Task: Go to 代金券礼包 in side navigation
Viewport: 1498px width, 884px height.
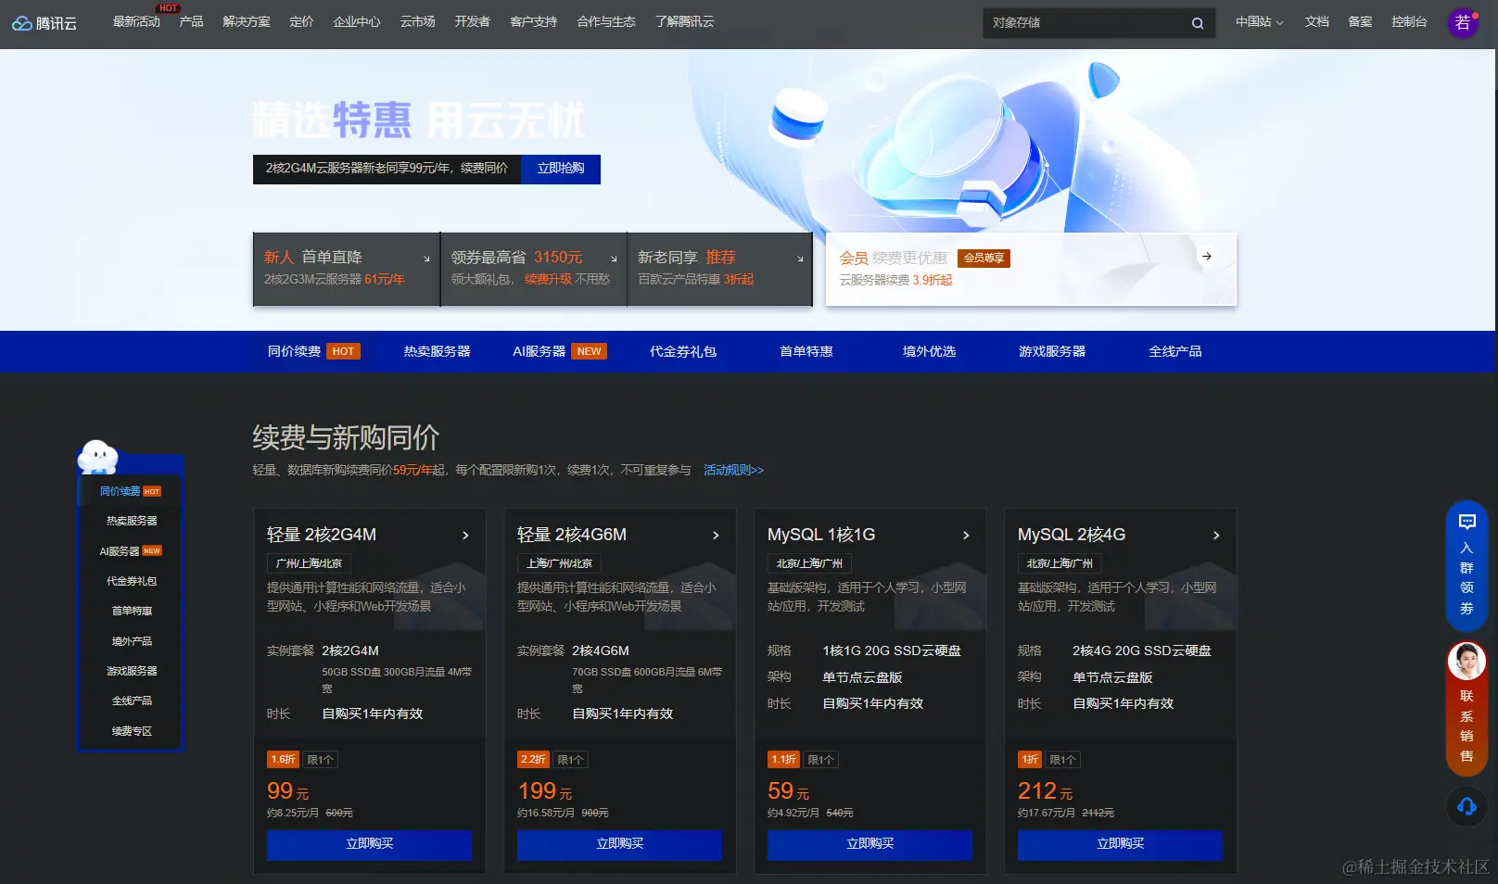Action: tap(132, 582)
